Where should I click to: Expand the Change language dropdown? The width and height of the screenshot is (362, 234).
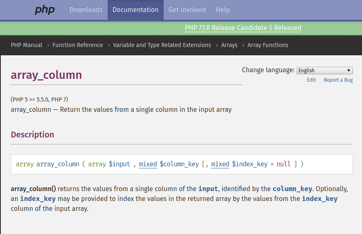point(325,71)
